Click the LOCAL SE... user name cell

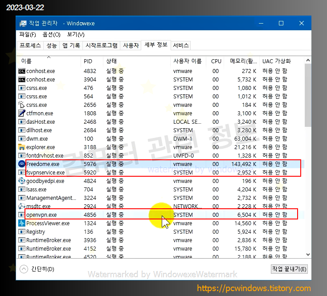tap(187, 122)
